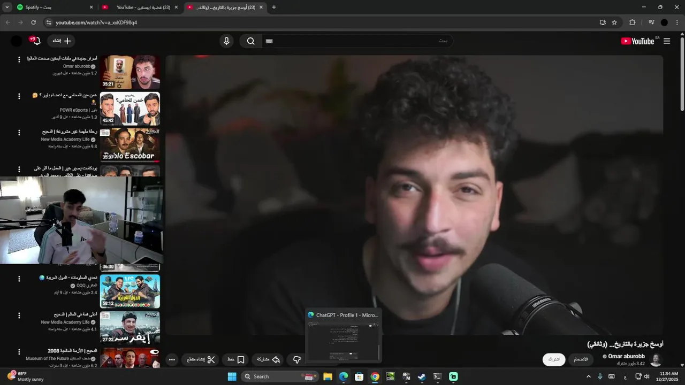The image size is (685, 385).
Task: Switch to the Spotify browser tab
Action: pyautogui.click(x=55, y=7)
